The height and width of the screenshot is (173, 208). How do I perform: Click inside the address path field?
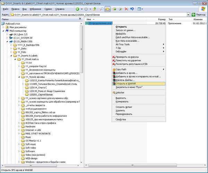pos(98,15)
